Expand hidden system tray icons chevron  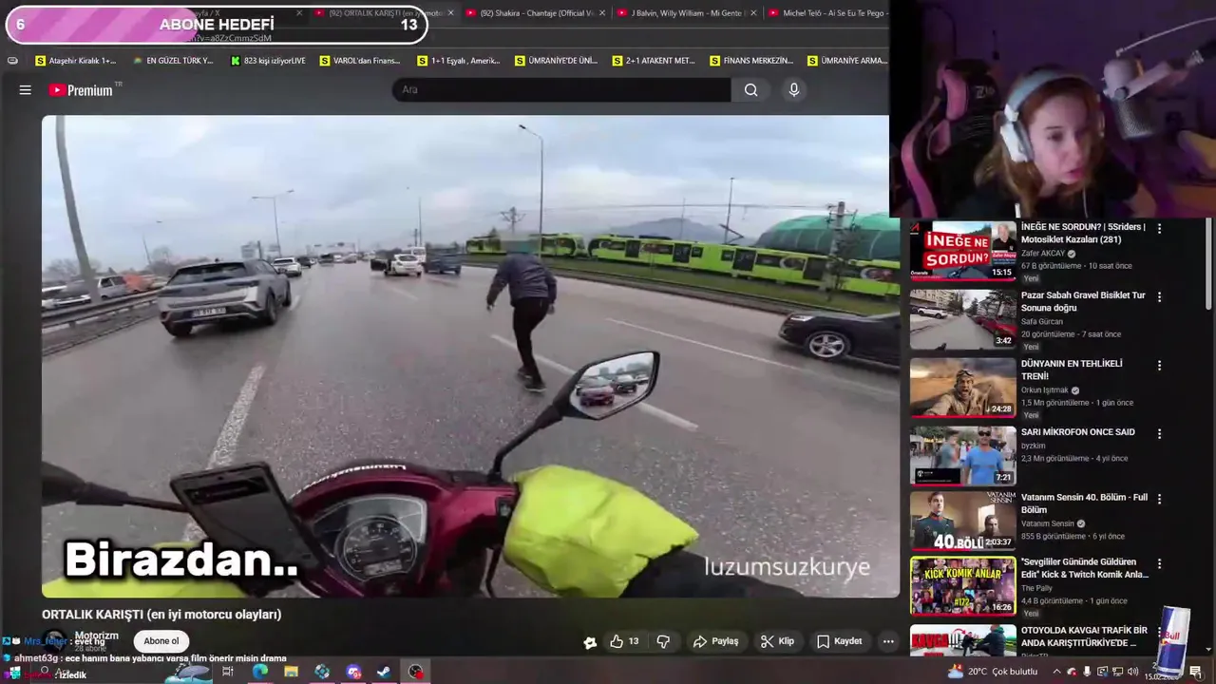(1056, 672)
